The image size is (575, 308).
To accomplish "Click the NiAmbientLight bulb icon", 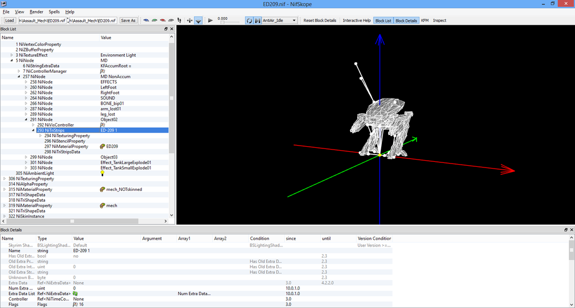I will pos(102,174).
